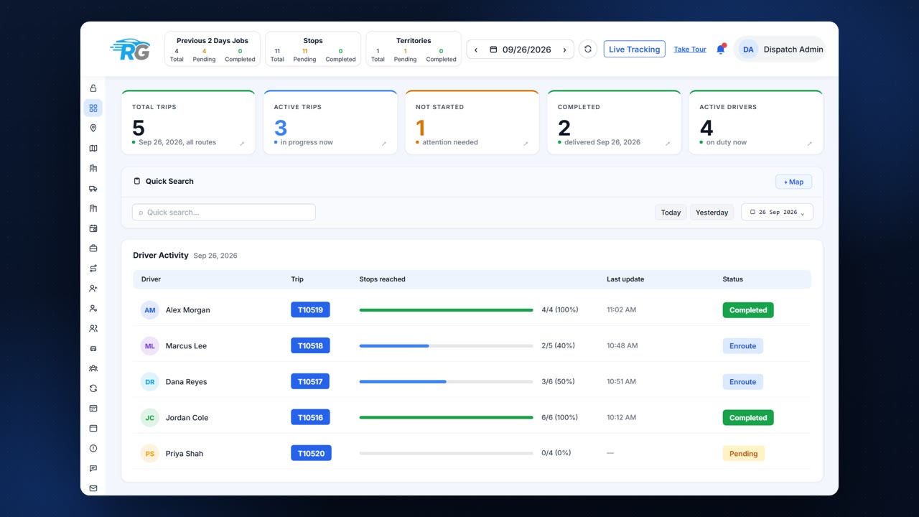Open the Dispatch Admin profile menu
The image size is (919, 517).
(780, 50)
